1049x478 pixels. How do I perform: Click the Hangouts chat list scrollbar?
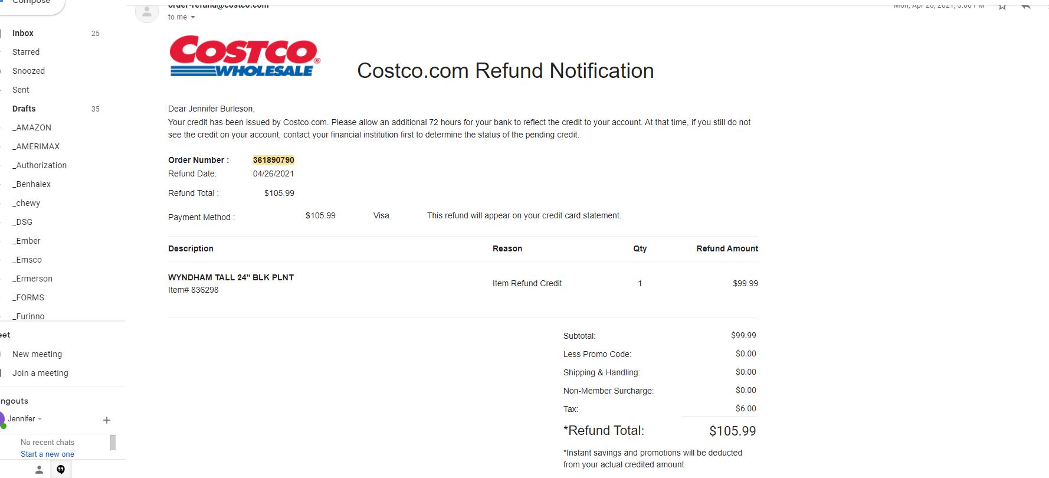[113, 443]
